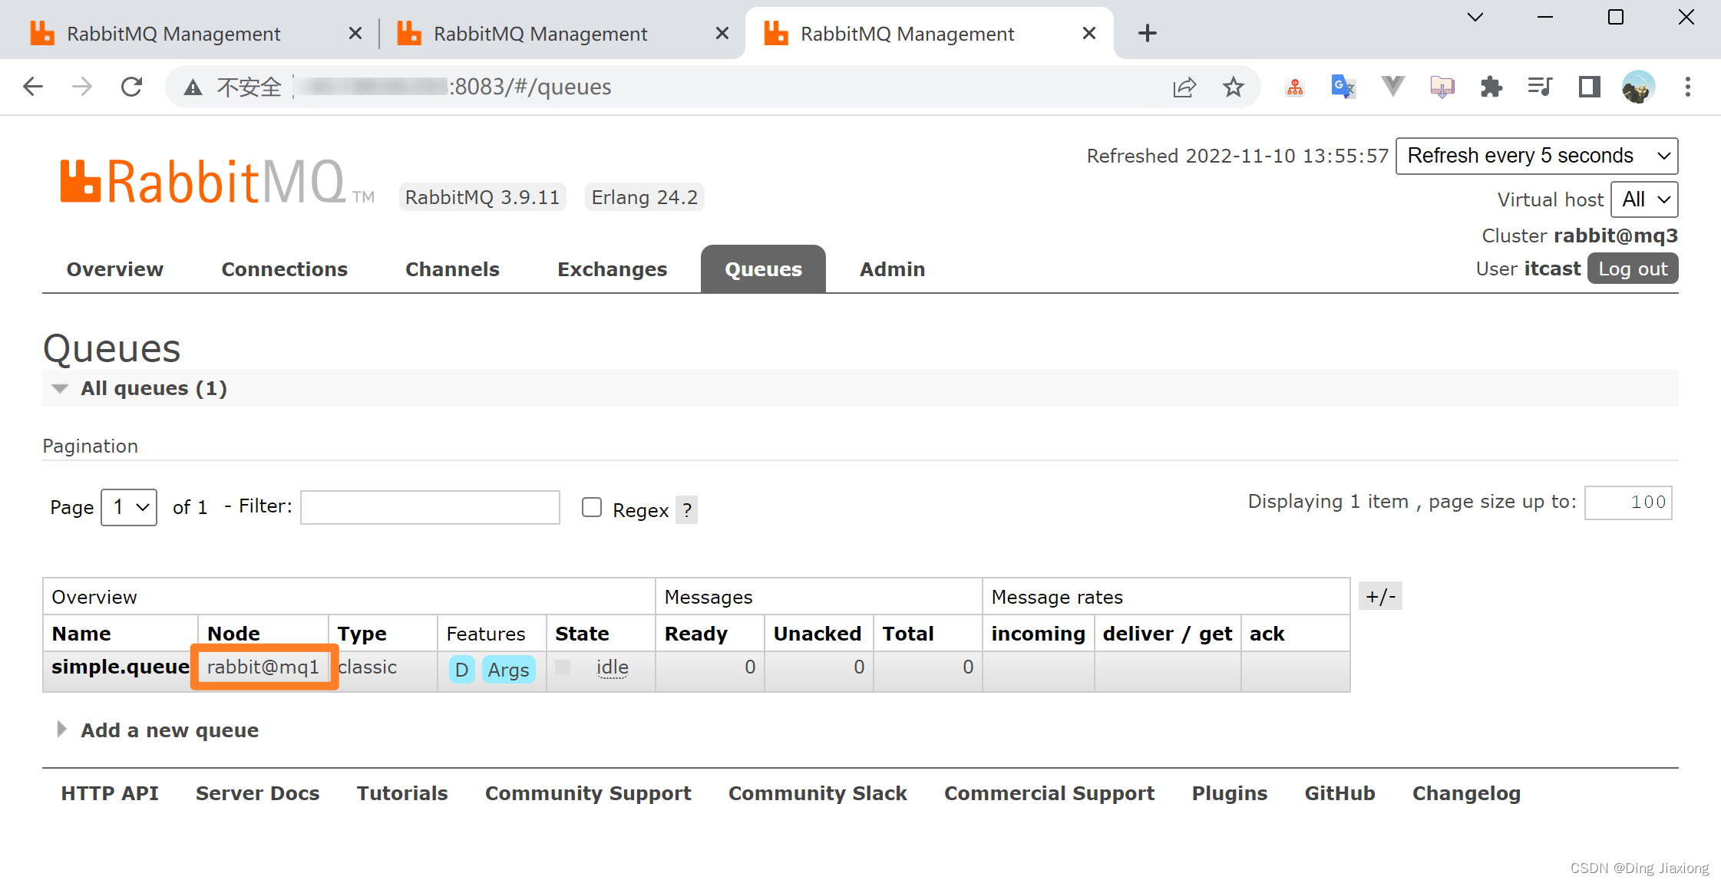Click the browser Back arrow
Screen dimensions: 1721x883
[x=33, y=87]
